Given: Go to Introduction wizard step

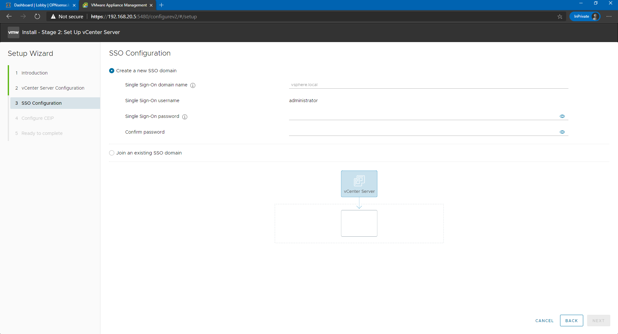Looking at the screenshot, I should click(x=34, y=73).
